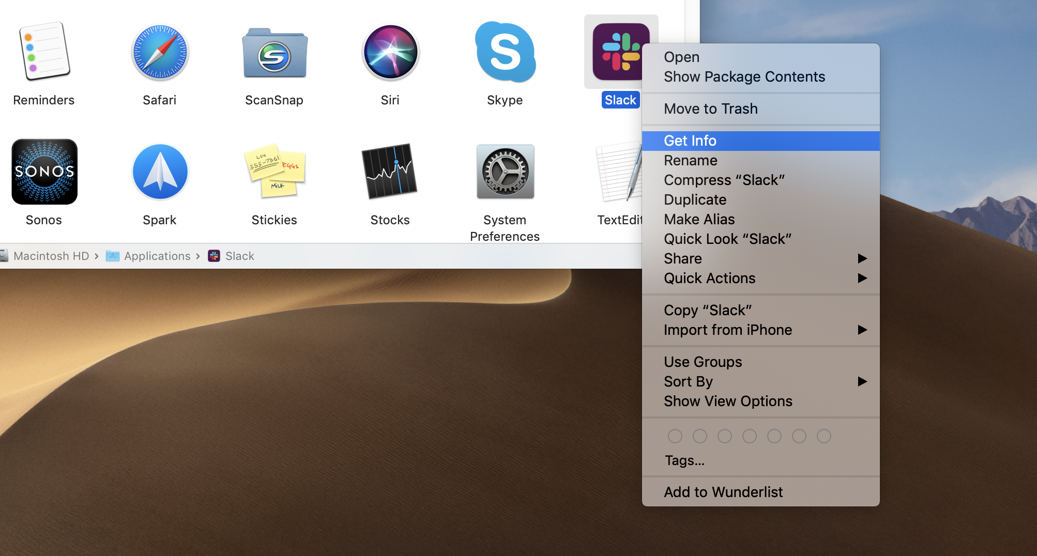Click Applications in the path bar
Image resolution: width=1037 pixels, height=556 pixels.
[x=157, y=256]
